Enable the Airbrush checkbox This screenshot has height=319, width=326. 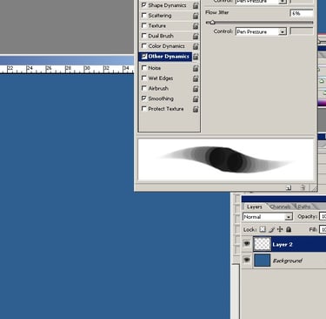pos(144,88)
